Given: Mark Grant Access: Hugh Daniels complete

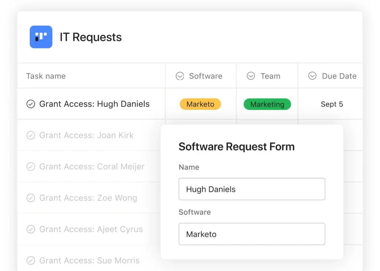Looking at the screenshot, I should click(x=31, y=104).
